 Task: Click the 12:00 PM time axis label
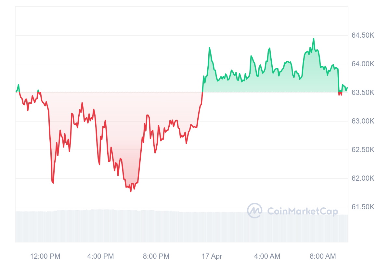point(45,256)
